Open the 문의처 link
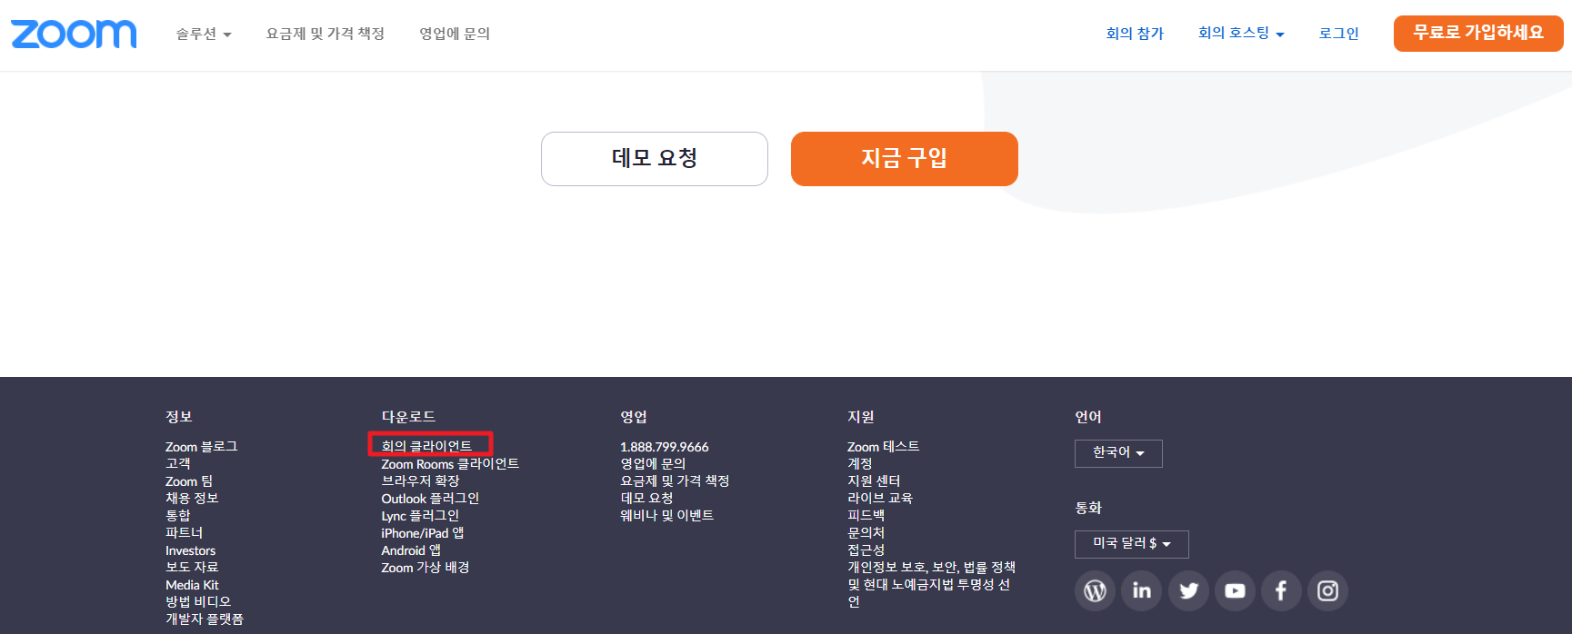The image size is (1572, 634). pos(866,532)
